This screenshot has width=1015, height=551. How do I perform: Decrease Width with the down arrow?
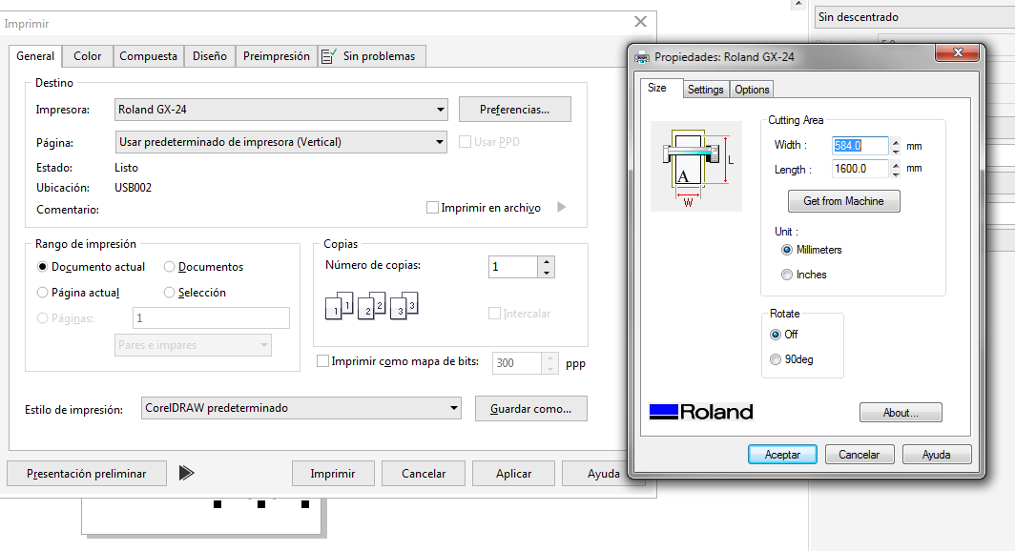pos(896,151)
